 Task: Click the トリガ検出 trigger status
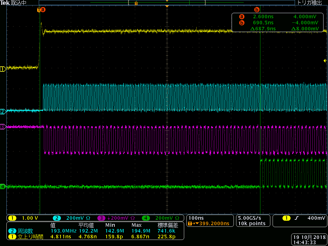coord(309,3)
